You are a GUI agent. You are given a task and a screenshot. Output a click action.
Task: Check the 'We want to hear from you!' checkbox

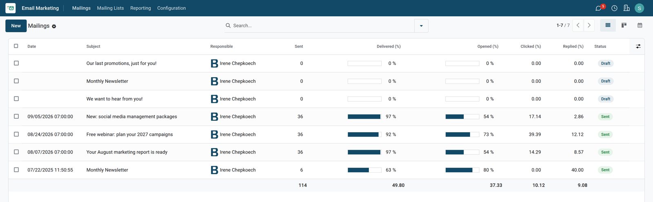[x=16, y=99]
